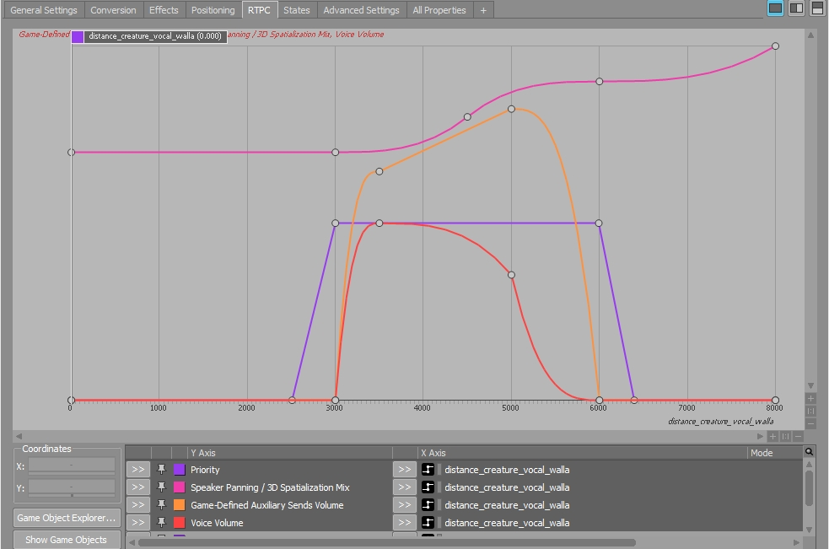The image size is (829, 549).
Task: Switch to the General Settings tab
Action: (43, 10)
